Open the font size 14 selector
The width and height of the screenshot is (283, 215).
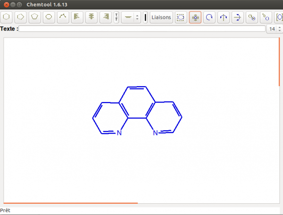[x=273, y=29]
